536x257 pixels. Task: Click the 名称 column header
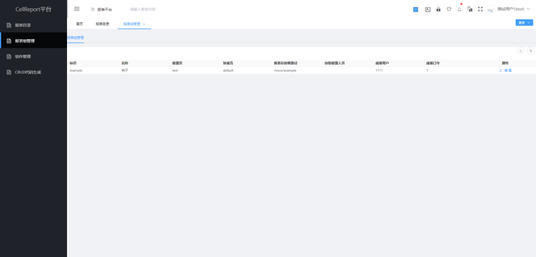pos(125,63)
